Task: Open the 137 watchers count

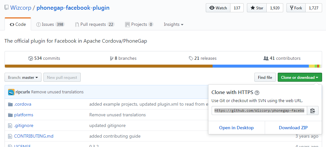Action: (237, 8)
